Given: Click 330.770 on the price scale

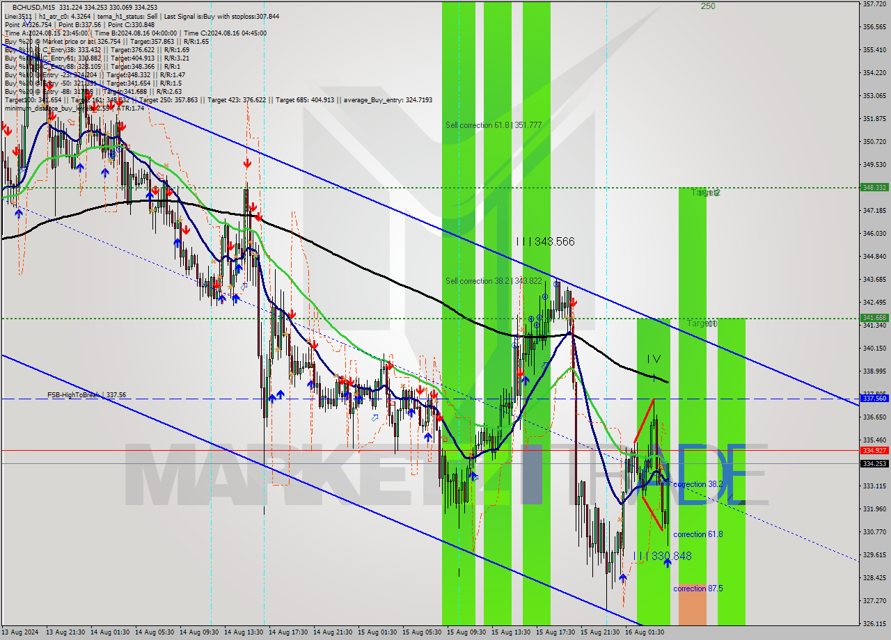Looking at the screenshot, I should [x=874, y=532].
